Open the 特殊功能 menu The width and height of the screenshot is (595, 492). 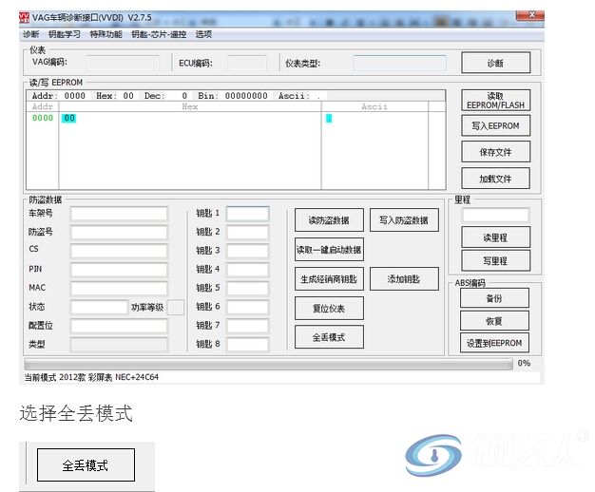click(106, 34)
